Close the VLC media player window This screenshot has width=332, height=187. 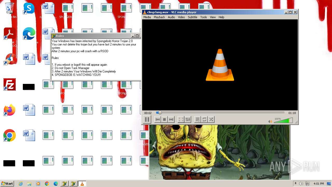(295, 12)
